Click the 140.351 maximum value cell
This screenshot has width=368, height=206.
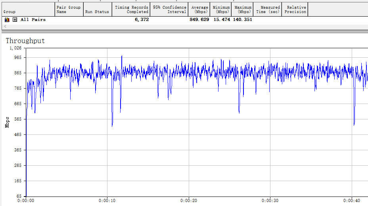242,20
